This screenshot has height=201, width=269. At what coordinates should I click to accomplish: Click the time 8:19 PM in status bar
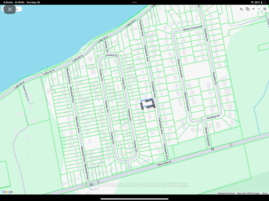click(20, 3)
